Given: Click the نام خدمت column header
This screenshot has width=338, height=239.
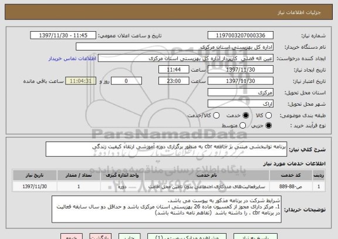Looking at the screenshot, I should coord(207,176).
